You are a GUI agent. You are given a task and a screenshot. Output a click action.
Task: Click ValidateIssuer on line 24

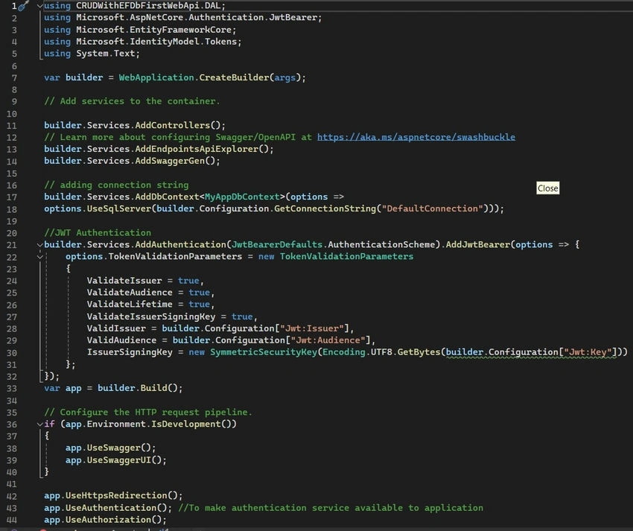click(124, 281)
